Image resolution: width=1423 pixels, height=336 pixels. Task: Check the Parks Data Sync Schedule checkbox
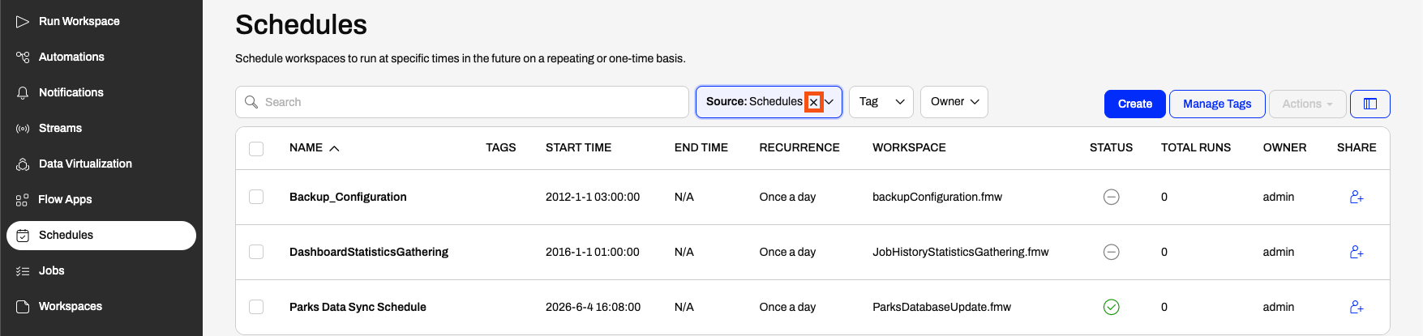click(x=256, y=307)
